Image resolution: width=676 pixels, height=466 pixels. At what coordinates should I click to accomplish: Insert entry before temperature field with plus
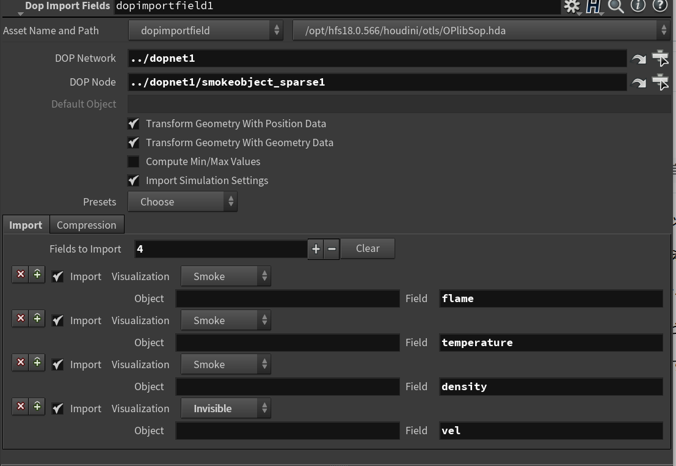point(37,318)
